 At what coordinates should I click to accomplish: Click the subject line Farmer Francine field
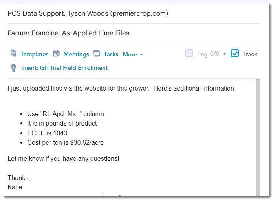[x=68, y=33]
